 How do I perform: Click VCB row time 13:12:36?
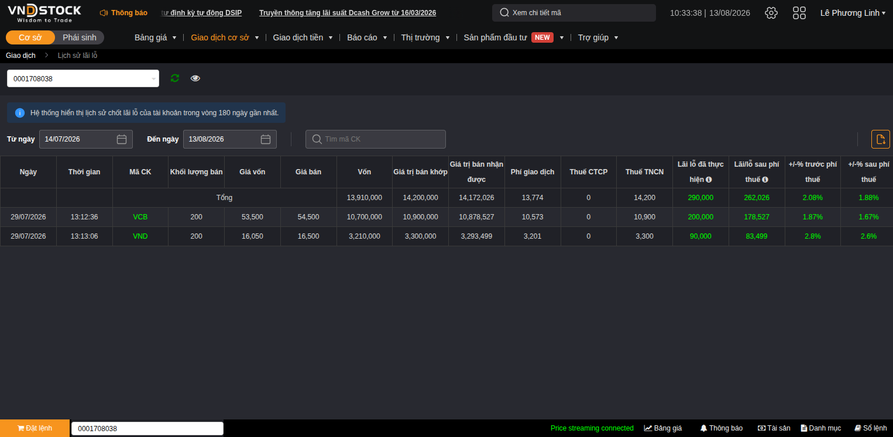[84, 217]
